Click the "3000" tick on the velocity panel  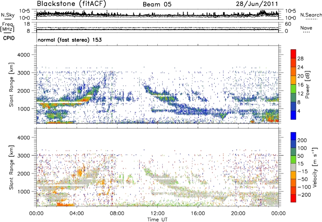click(x=23, y=155)
